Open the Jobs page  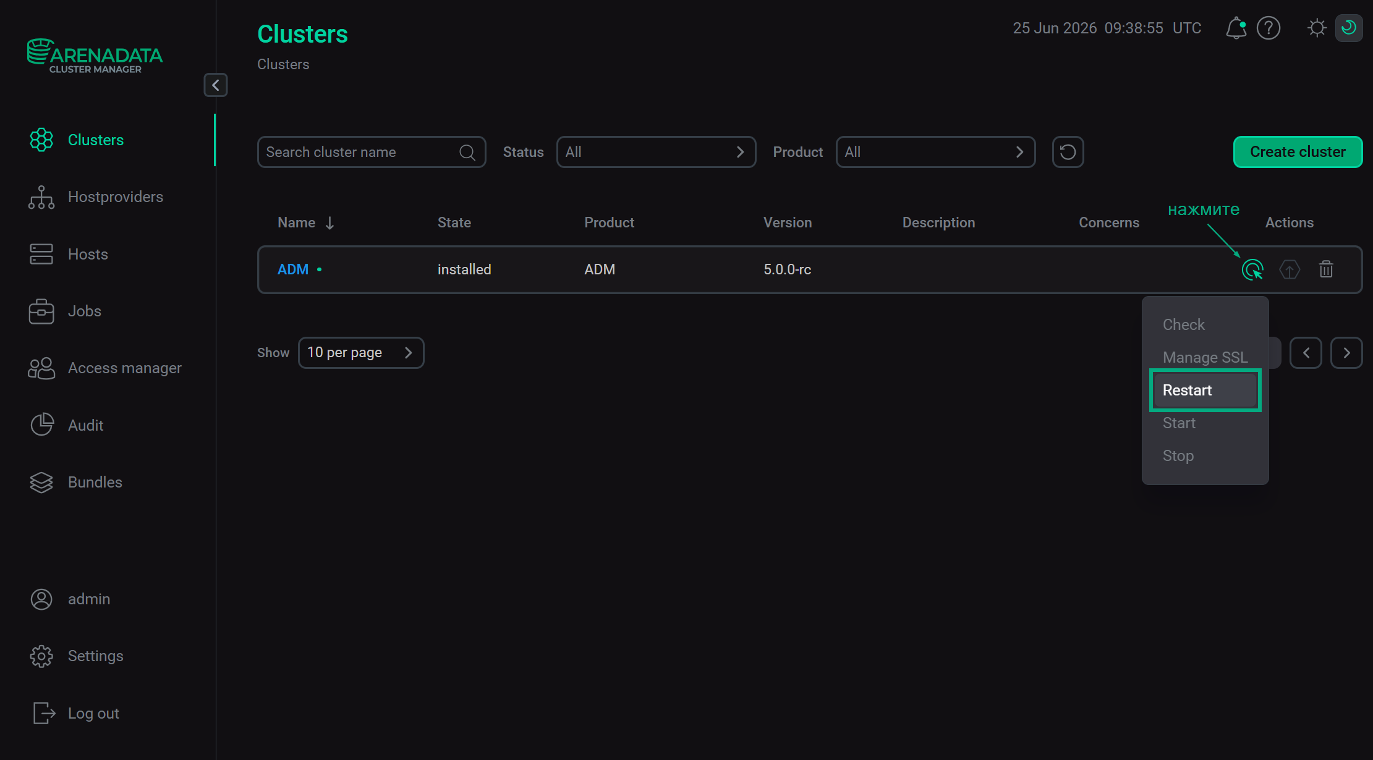pos(85,311)
